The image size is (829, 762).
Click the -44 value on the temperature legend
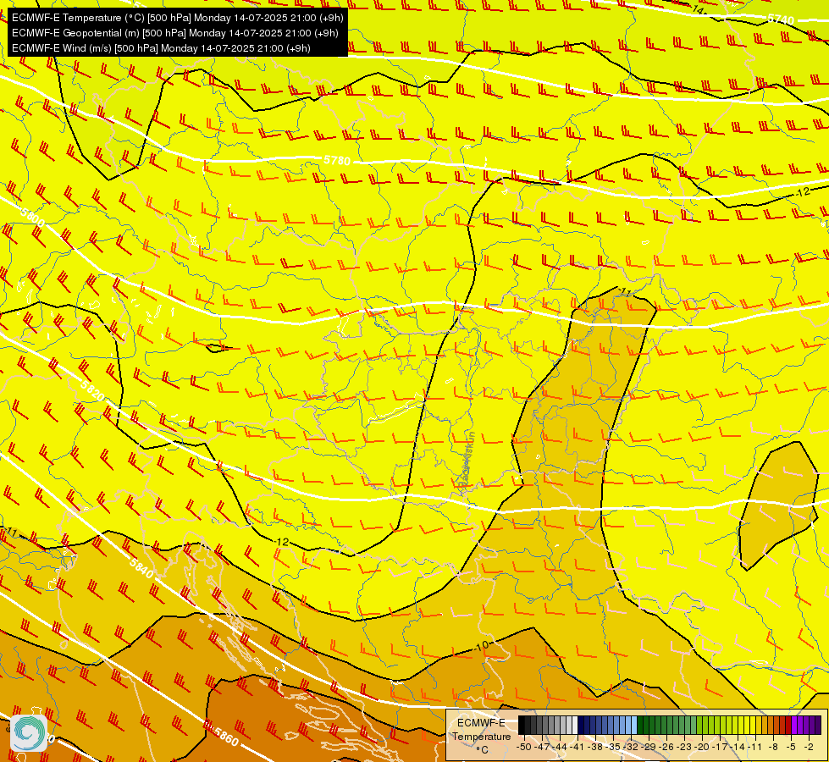[559, 747]
